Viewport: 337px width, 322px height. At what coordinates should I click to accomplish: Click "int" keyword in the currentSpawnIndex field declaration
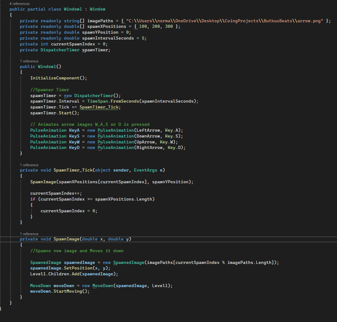[44, 44]
